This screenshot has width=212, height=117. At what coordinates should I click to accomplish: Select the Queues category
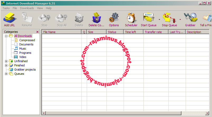pyautogui.click(x=19, y=74)
